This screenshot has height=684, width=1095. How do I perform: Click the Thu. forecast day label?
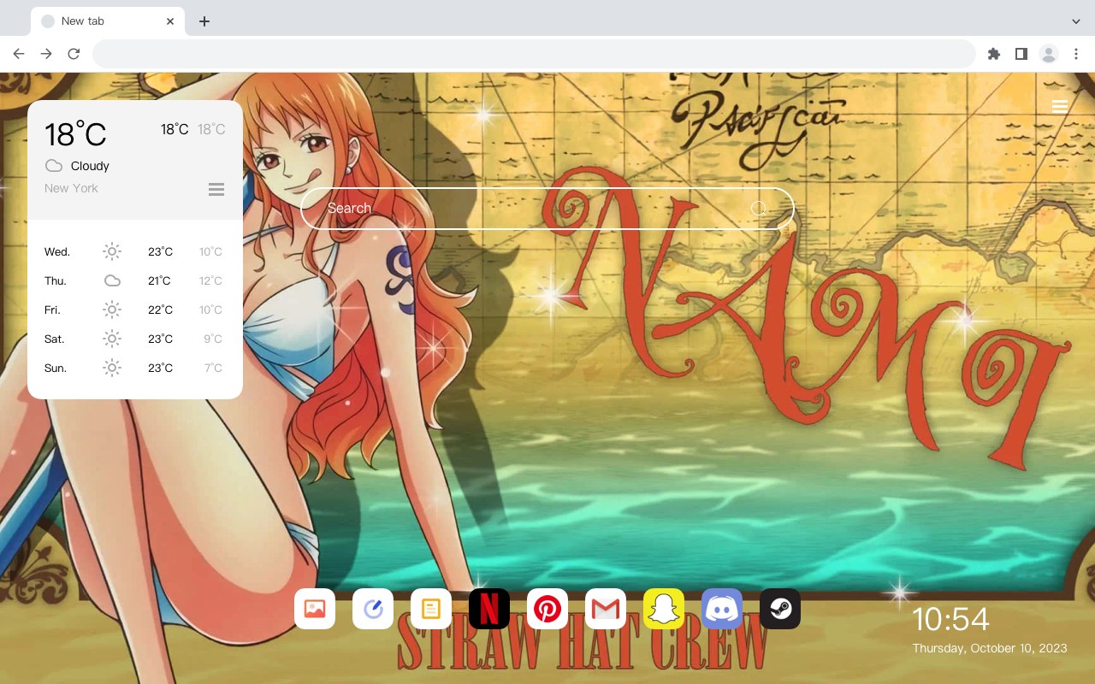56,280
